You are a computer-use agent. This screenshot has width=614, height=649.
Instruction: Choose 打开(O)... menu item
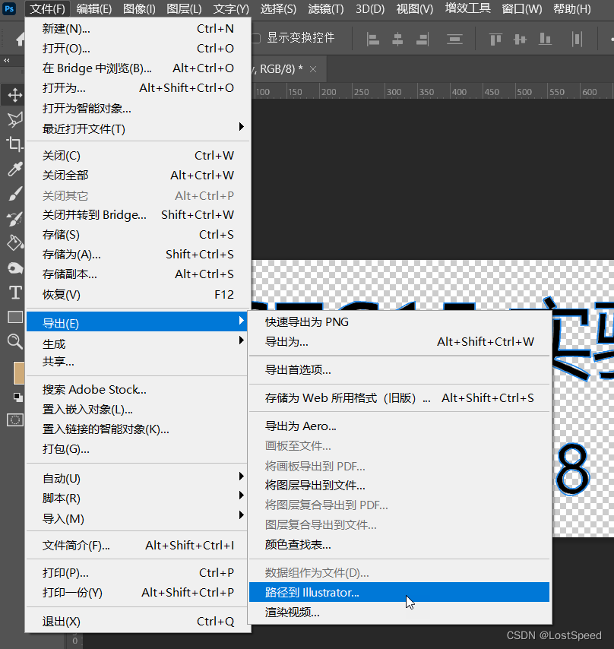[138, 49]
